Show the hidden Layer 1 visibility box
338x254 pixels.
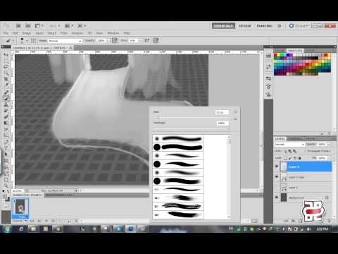(277, 188)
